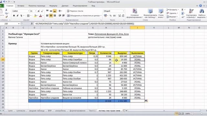The image size is (207, 116).
Task: Click the zoom slider in status bar
Action: point(202,113)
